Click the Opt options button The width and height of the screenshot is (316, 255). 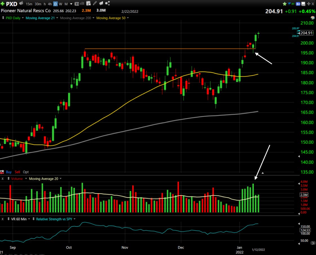[26, 172]
